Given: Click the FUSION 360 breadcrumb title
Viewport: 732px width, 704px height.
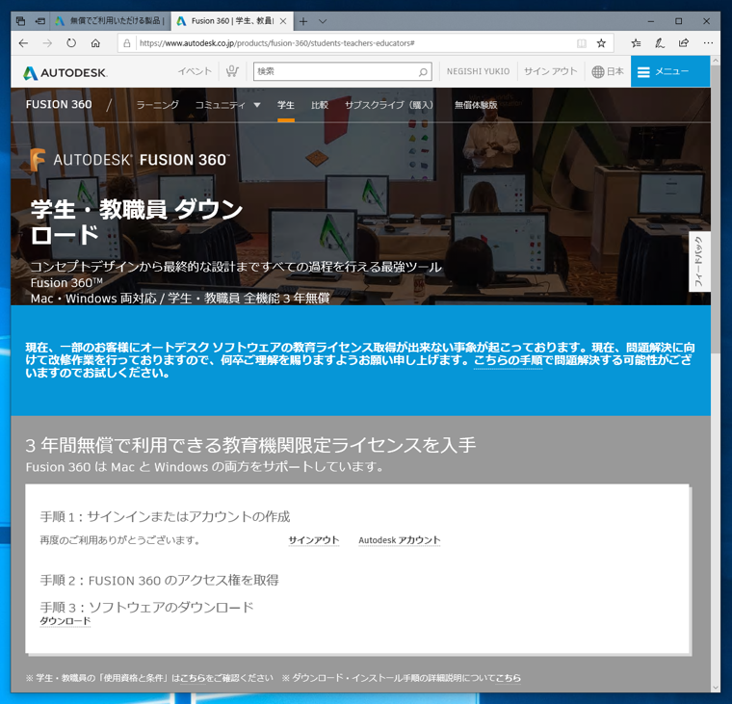Looking at the screenshot, I should 59,104.
